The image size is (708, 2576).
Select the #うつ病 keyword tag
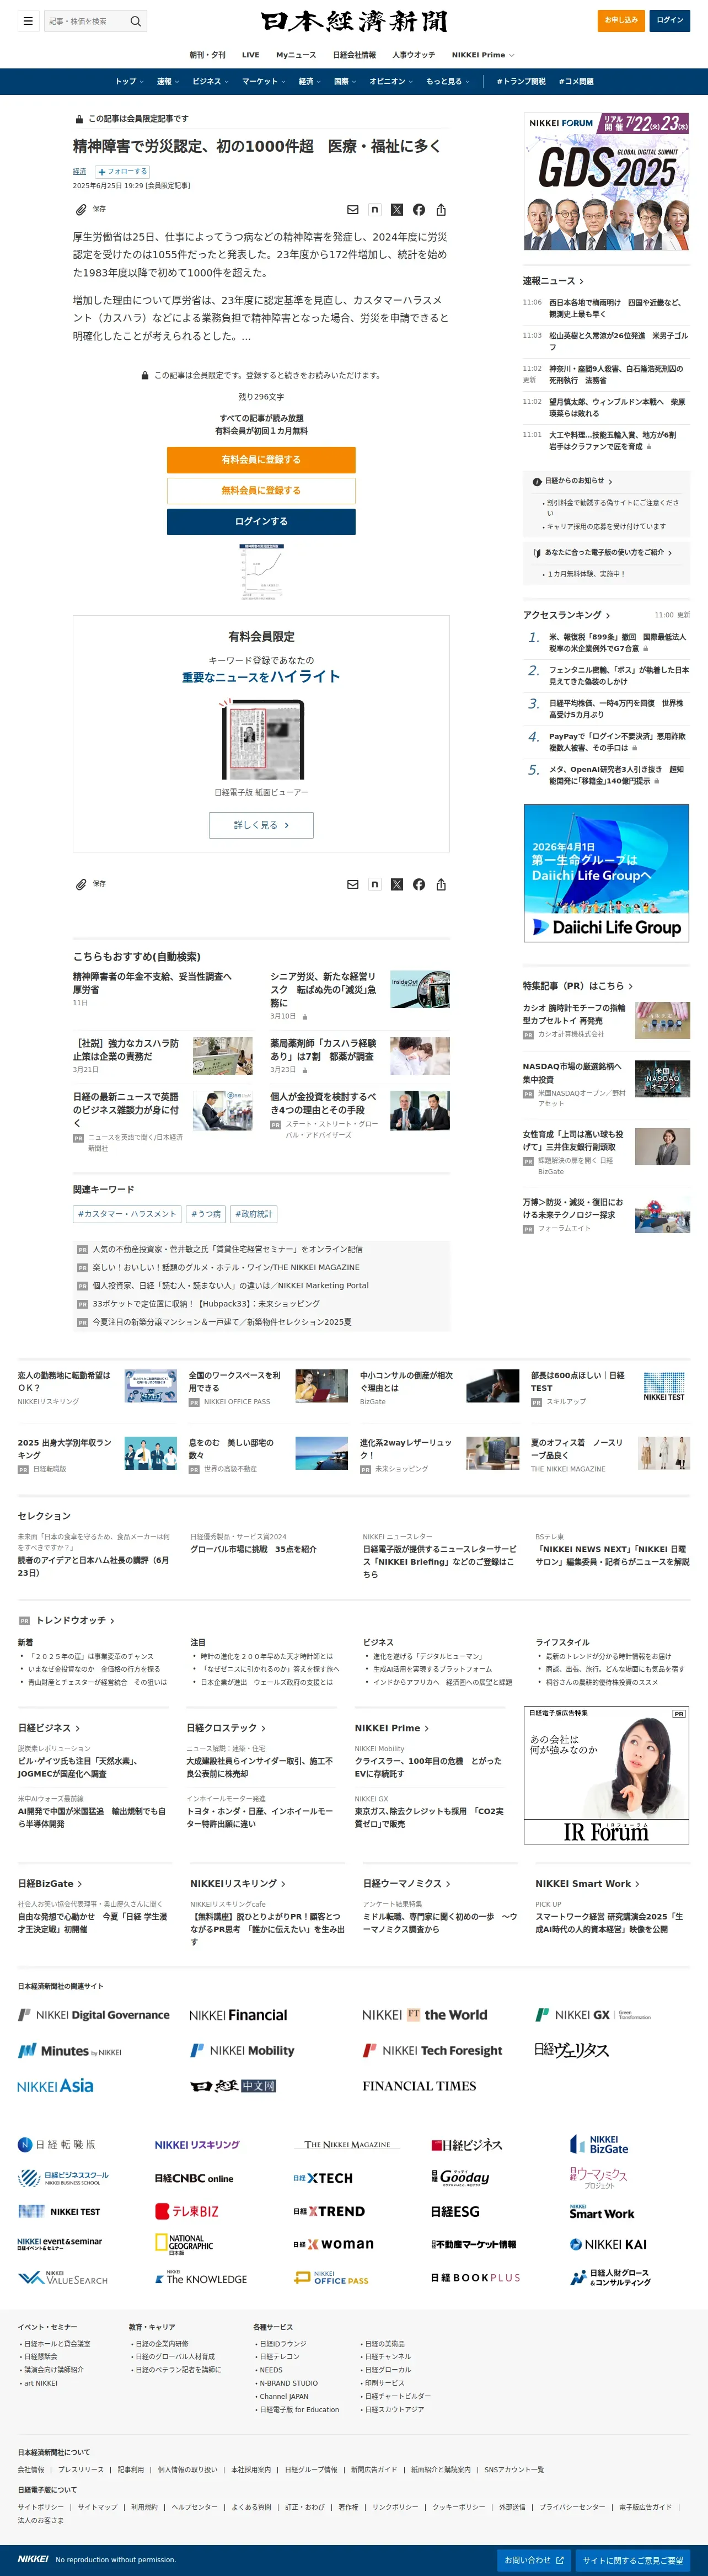tap(206, 1214)
